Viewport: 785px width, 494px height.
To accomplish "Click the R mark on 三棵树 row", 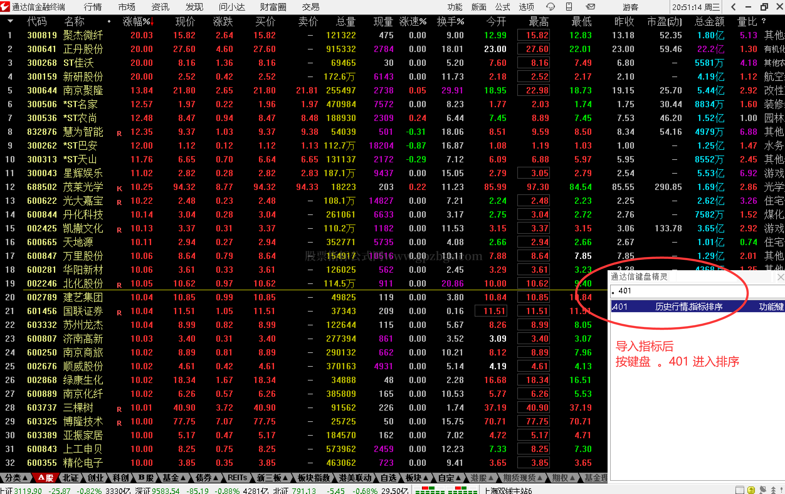I will pos(119,409).
